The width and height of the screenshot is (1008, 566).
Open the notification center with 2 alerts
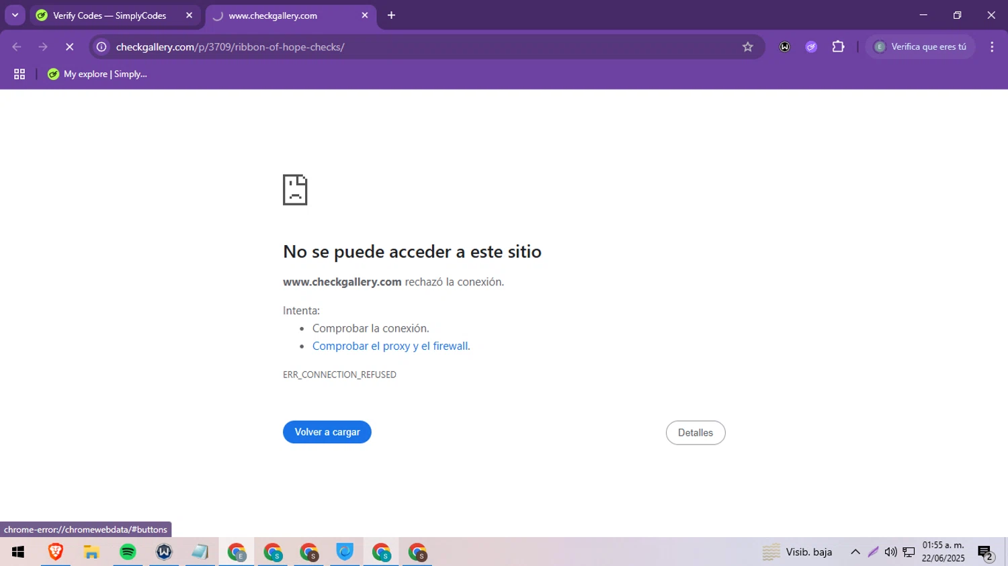[x=986, y=553]
